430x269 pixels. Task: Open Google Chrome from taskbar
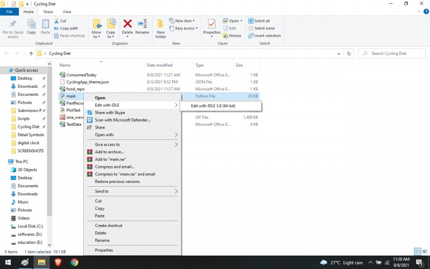tap(74, 263)
